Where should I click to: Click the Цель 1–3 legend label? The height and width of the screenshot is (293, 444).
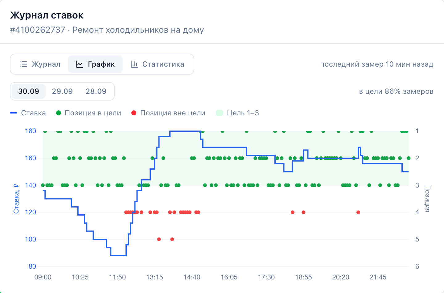point(243,113)
